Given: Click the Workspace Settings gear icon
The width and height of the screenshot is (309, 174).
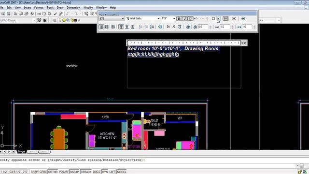Looking at the screenshot, I should pos(39,20).
